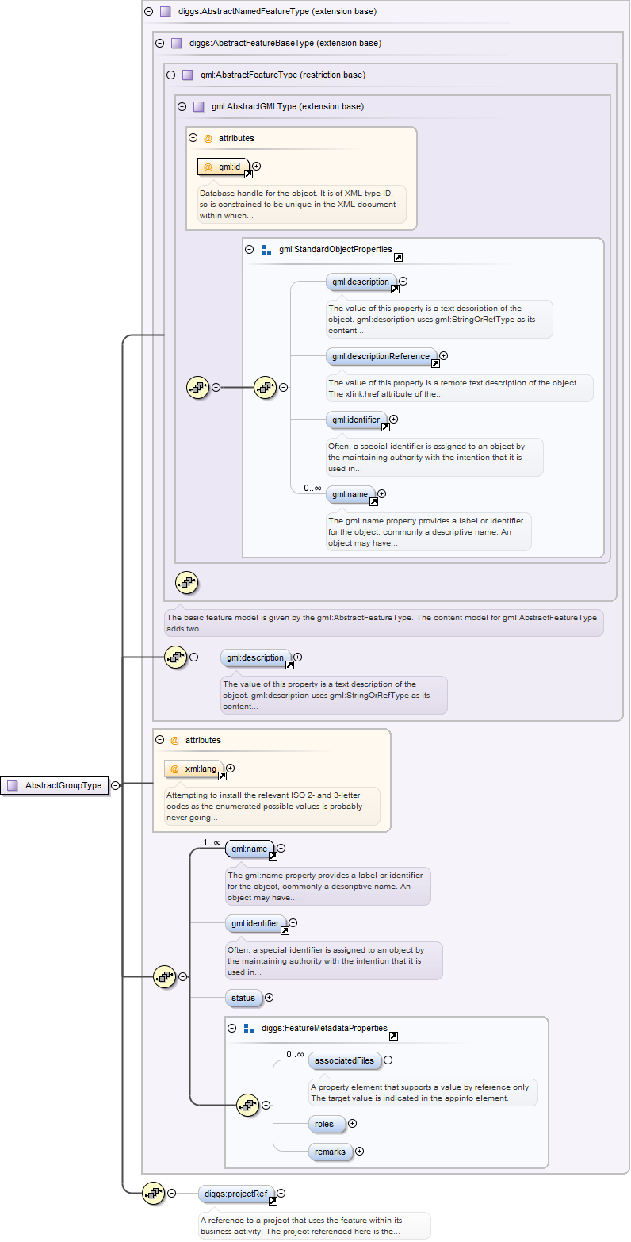Expand the status element

click(269, 997)
